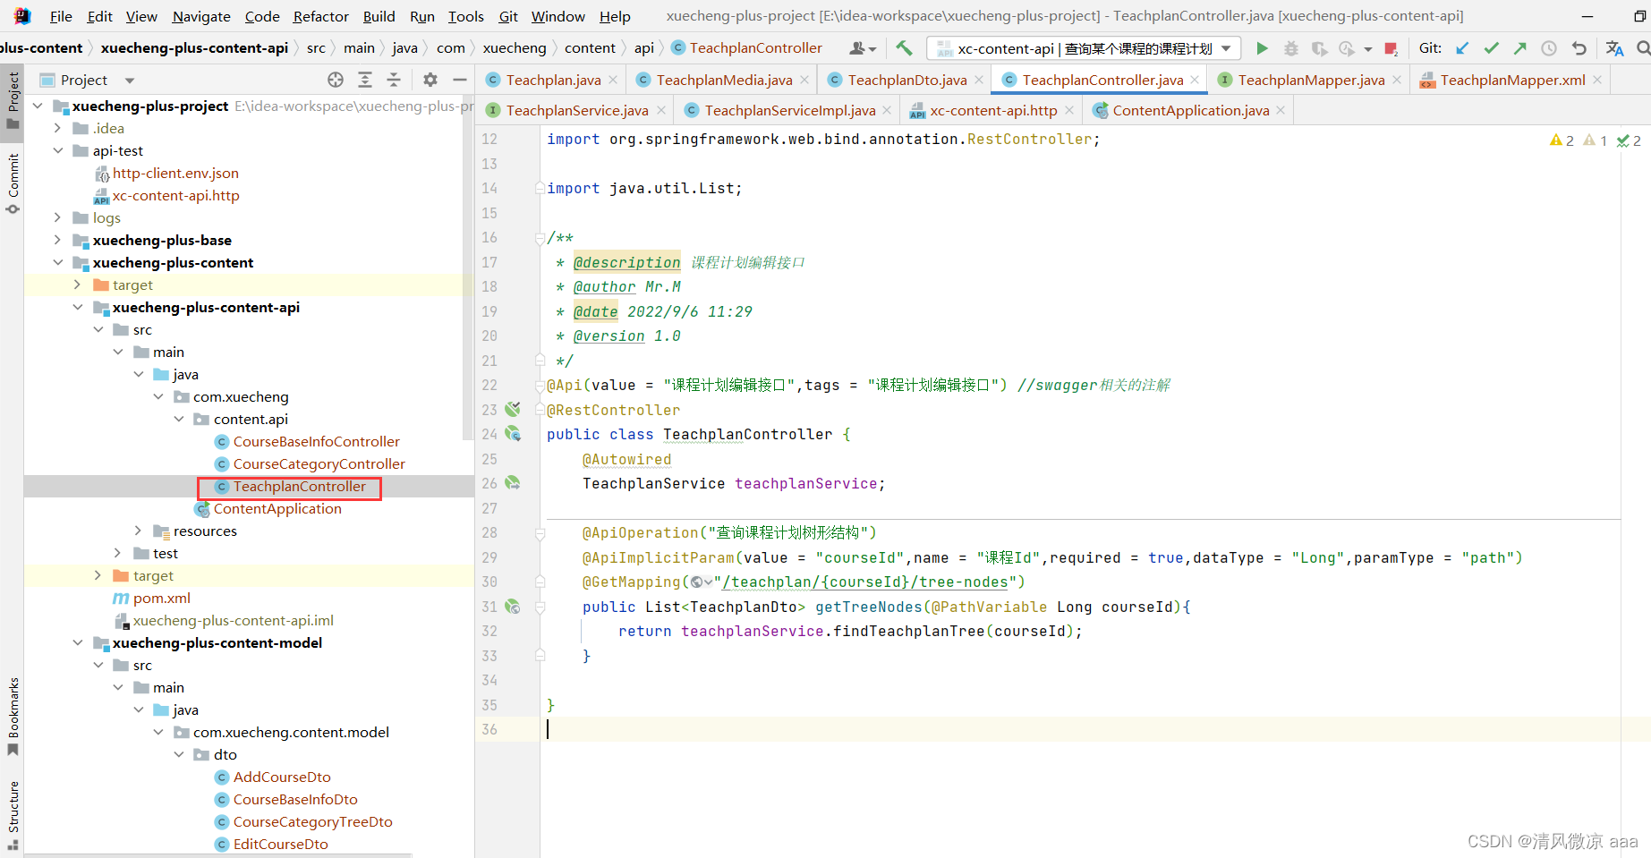Expand the resources folder
The image size is (1651, 858).
coord(138,531)
